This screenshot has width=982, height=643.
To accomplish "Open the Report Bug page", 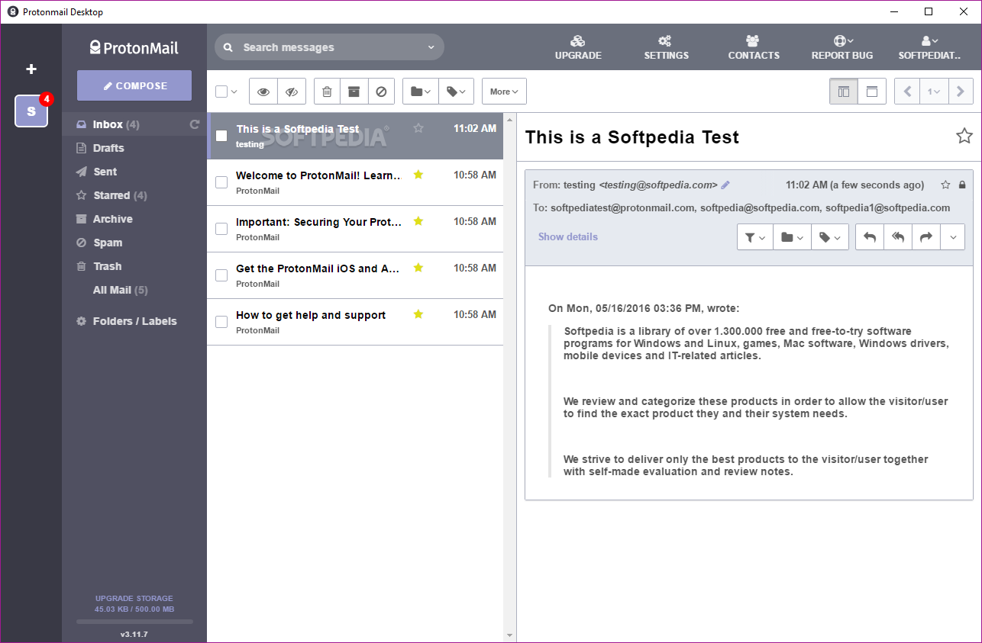I will tap(841, 47).
